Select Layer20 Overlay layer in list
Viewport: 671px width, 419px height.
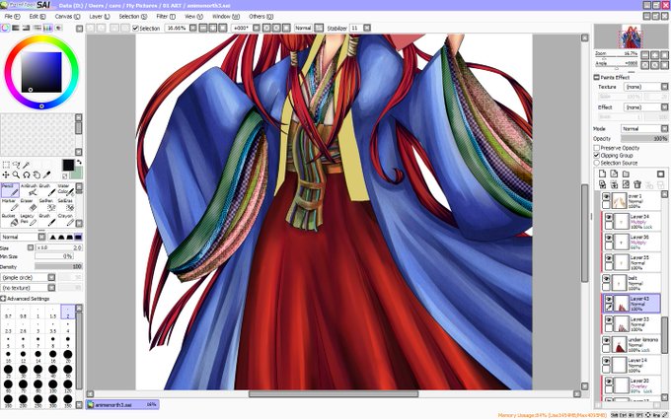coord(631,386)
